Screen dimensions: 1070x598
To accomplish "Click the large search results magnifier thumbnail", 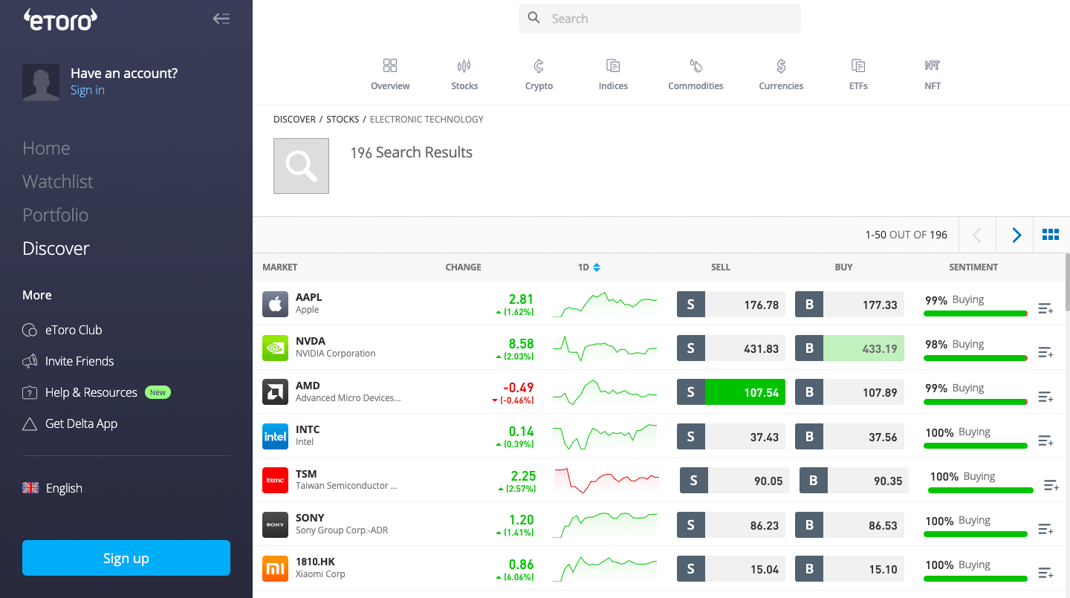I will coord(301,166).
